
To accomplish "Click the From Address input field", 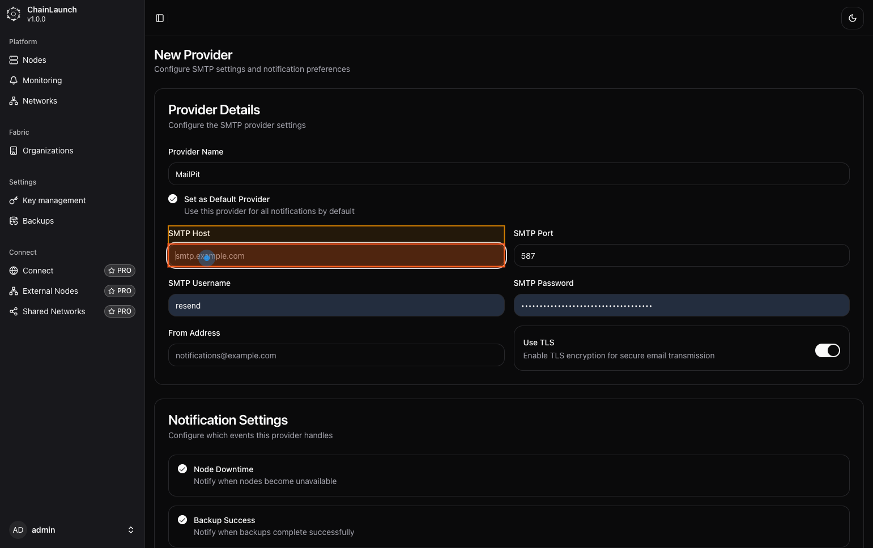I will 336,355.
